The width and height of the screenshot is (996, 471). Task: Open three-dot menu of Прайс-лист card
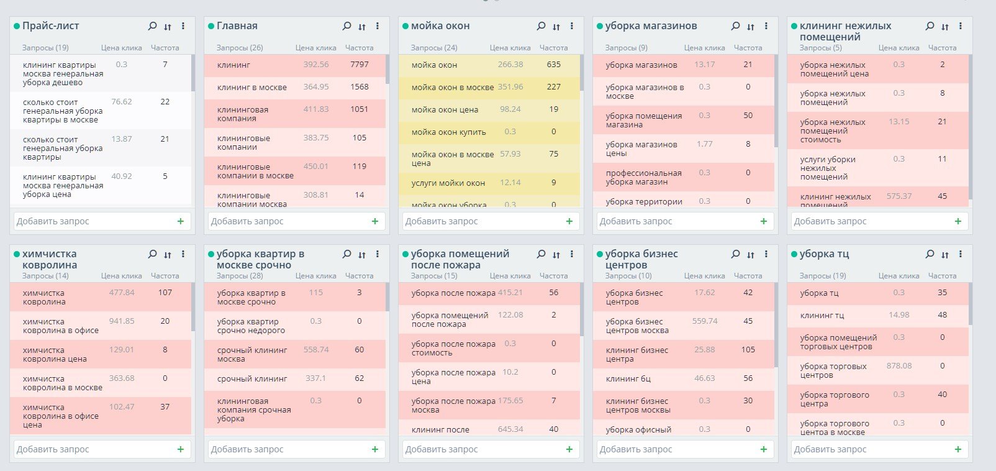(x=183, y=26)
